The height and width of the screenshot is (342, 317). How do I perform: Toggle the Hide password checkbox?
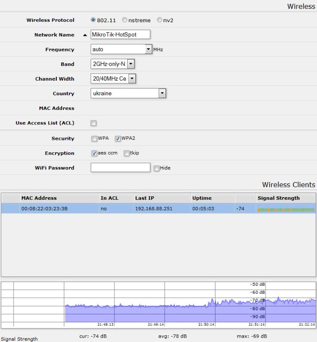[x=157, y=168]
